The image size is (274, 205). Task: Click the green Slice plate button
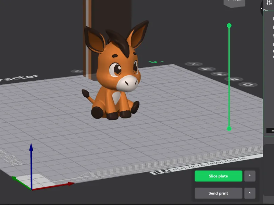219,176
